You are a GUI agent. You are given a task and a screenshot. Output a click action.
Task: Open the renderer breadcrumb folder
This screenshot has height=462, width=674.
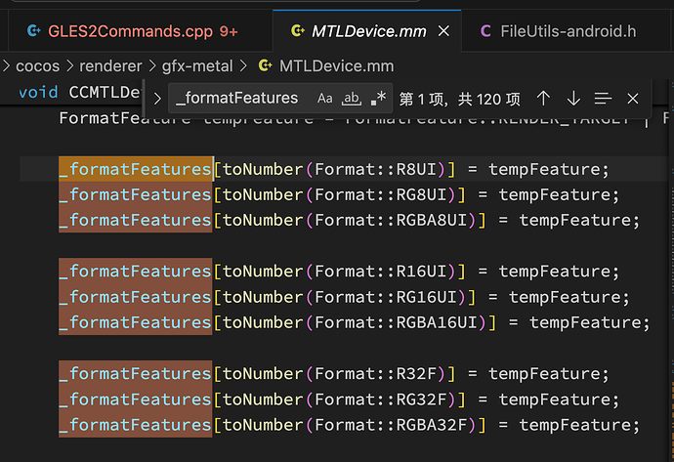(110, 66)
